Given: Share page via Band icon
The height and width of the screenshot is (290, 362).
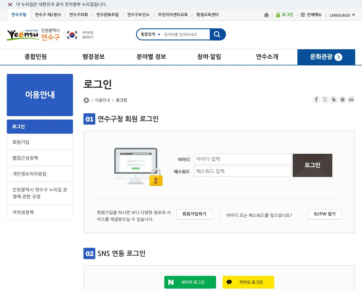Looking at the screenshot, I should click(334, 100).
